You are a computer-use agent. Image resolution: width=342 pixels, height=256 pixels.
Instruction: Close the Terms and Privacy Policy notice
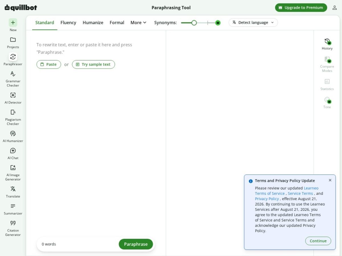click(330, 180)
